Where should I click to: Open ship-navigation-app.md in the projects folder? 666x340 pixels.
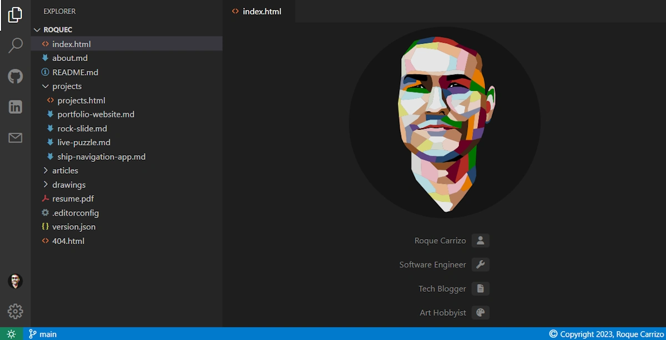click(101, 156)
